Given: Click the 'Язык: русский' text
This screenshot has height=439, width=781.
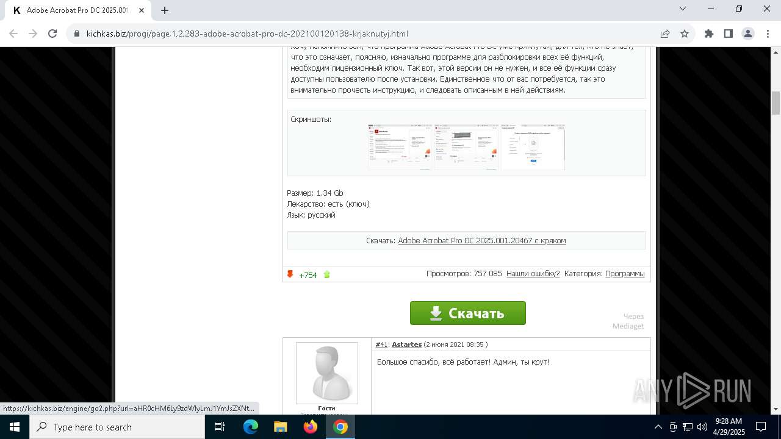Looking at the screenshot, I should (311, 215).
